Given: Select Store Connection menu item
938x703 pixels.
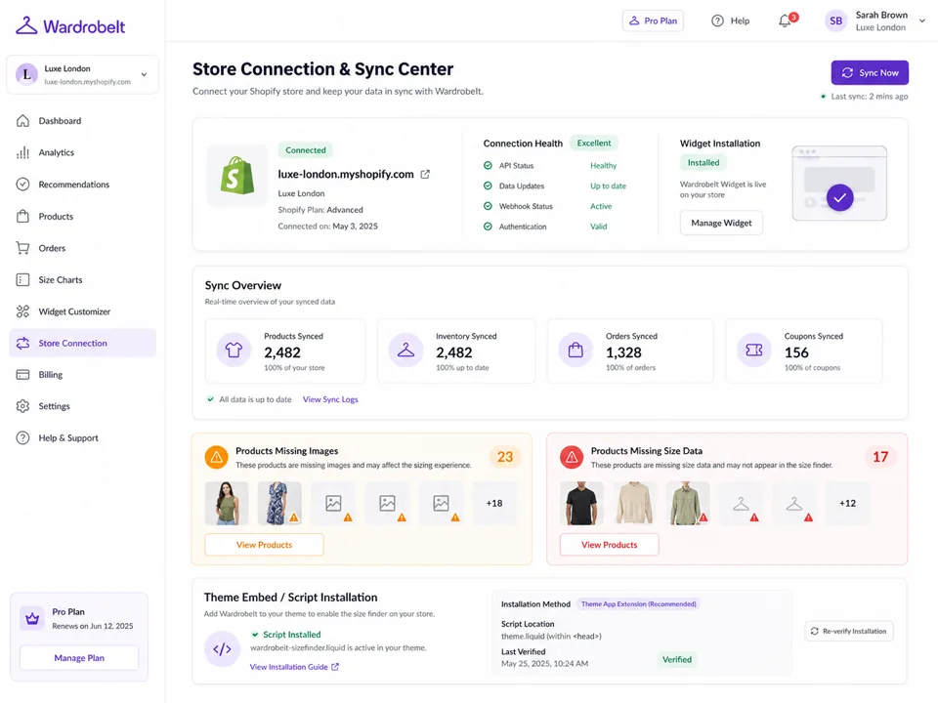Looking at the screenshot, I should click(x=82, y=343).
